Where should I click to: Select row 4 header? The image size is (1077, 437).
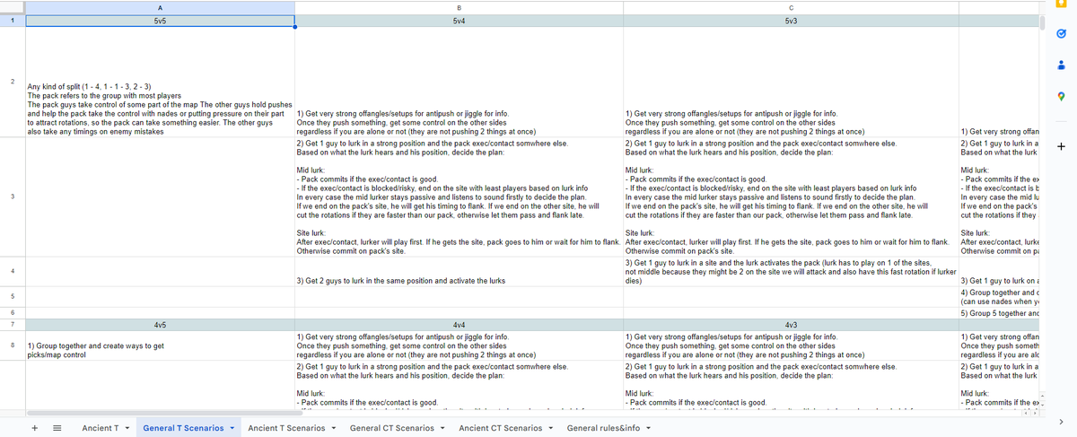(13, 271)
